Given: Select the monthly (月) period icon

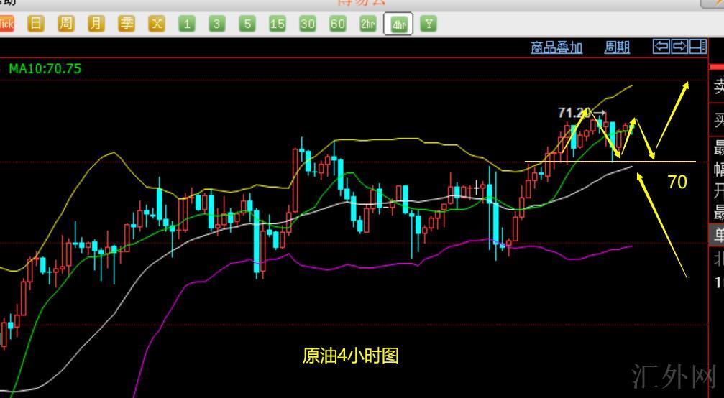Looking at the screenshot, I should coord(96,24).
